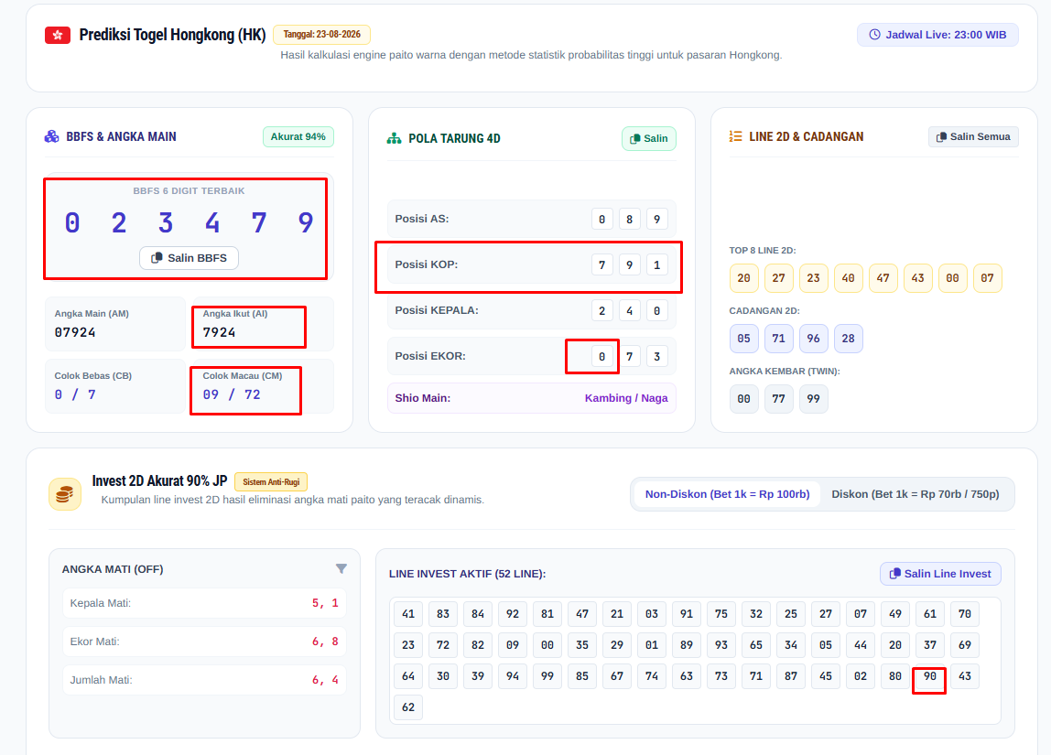This screenshot has height=755, width=1051.
Task: Click the Pola Tarung 4D hierarchy icon
Action: coord(394,139)
